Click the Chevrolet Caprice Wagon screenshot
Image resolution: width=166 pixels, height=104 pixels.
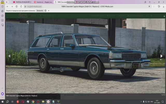point(85,56)
